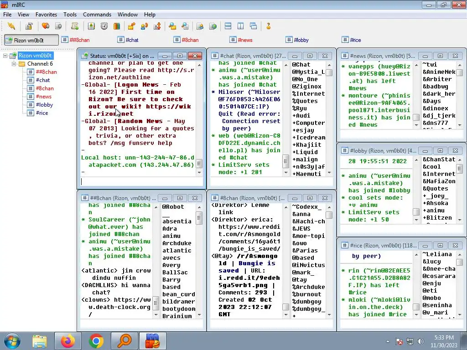Open the File menu
The image size is (467, 350).
pyautogui.click(x=7, y=14)
